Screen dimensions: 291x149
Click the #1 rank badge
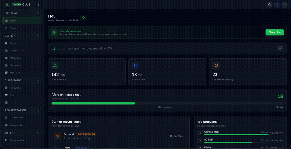click(x=199, y=133)
